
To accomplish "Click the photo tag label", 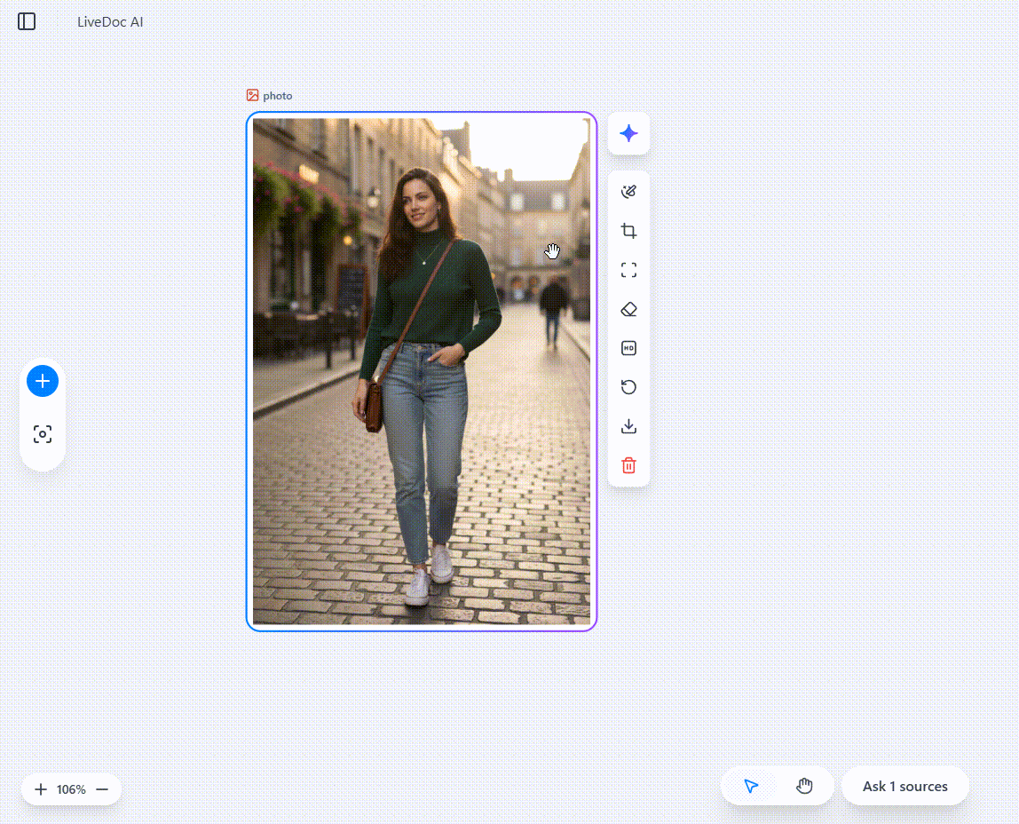I will 269,95.
